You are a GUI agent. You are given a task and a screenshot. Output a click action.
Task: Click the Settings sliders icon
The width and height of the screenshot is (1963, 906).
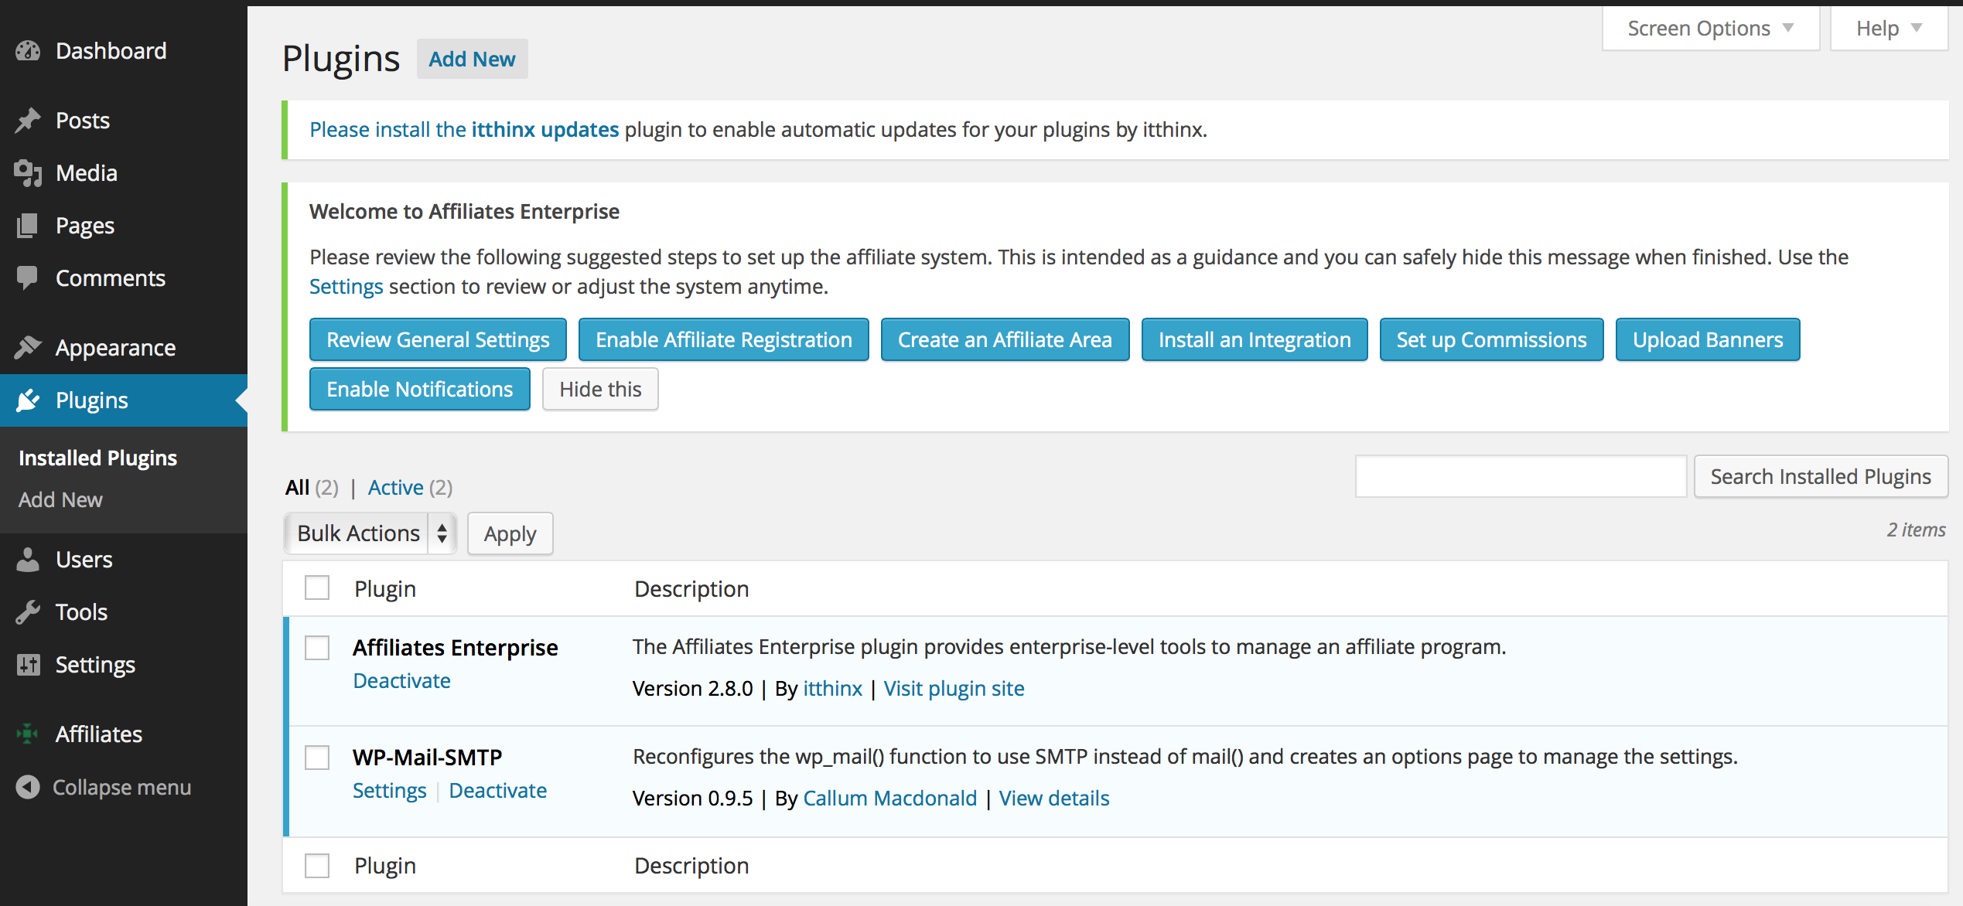28,665
